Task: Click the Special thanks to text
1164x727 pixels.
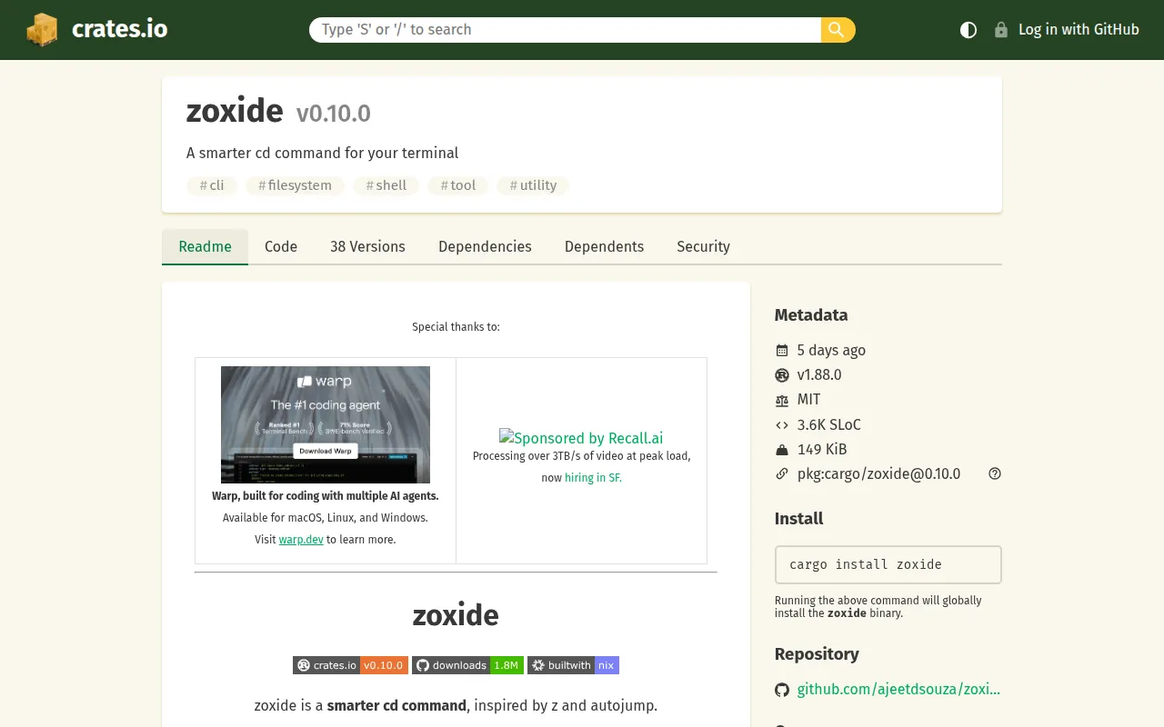Action: point(456,327)
